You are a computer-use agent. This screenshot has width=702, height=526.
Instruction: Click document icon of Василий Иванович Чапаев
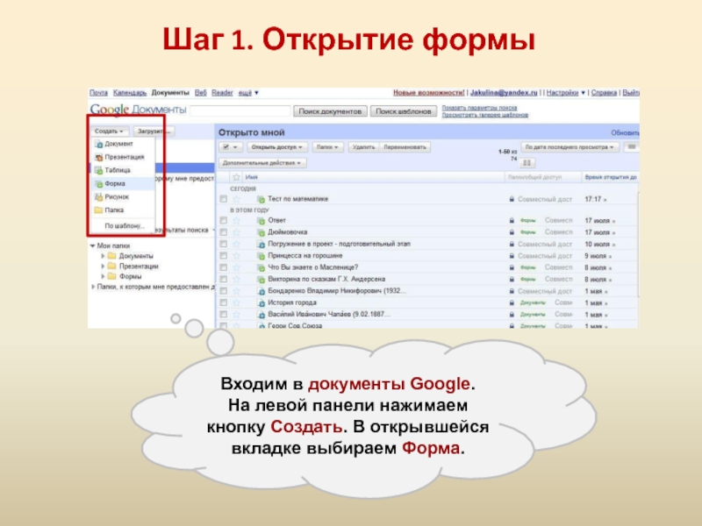pos(261,315)
